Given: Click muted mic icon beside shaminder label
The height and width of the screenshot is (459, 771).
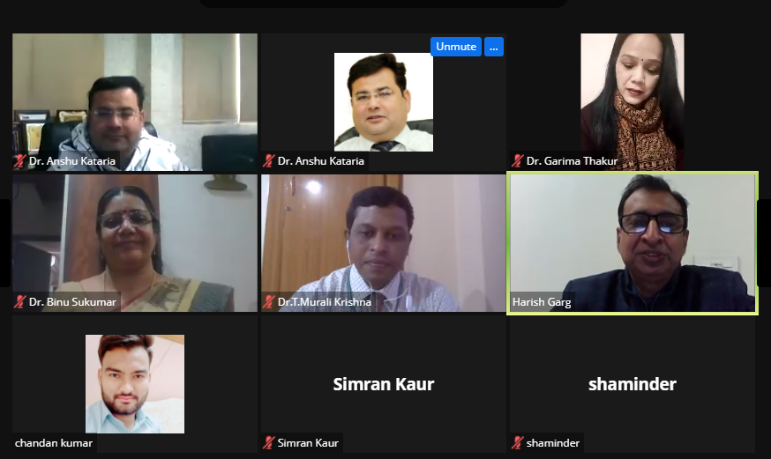Looking at the screenshot, I should [x=517, y=443].
